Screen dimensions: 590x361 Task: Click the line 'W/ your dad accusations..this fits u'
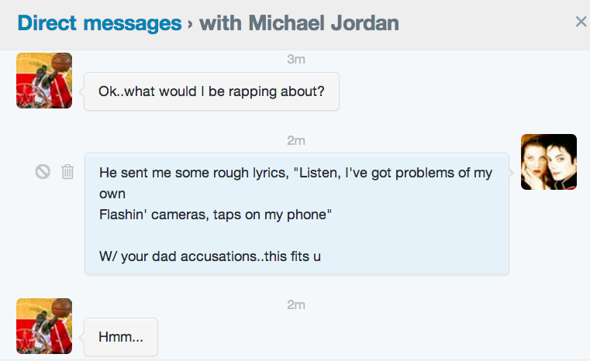[210, 256]
